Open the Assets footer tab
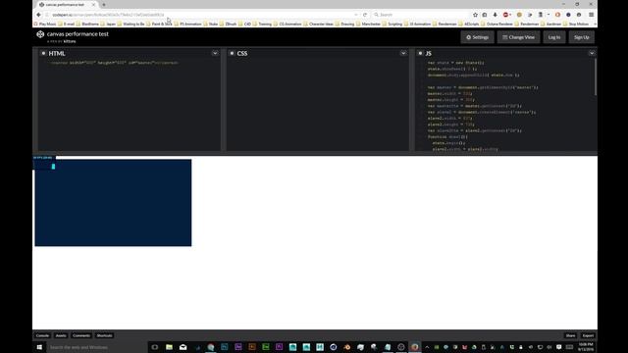Image resolution: width=628 pixels, height=353 pixels. click(61, 335)
